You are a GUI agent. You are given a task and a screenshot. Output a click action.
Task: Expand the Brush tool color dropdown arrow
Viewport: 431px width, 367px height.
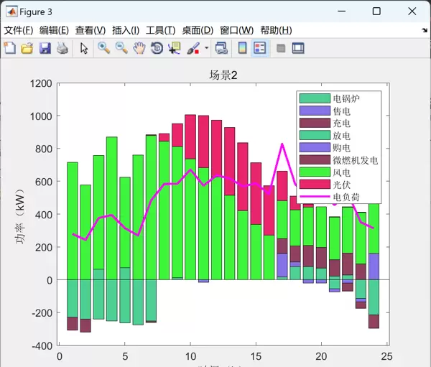tap(207, 49)
